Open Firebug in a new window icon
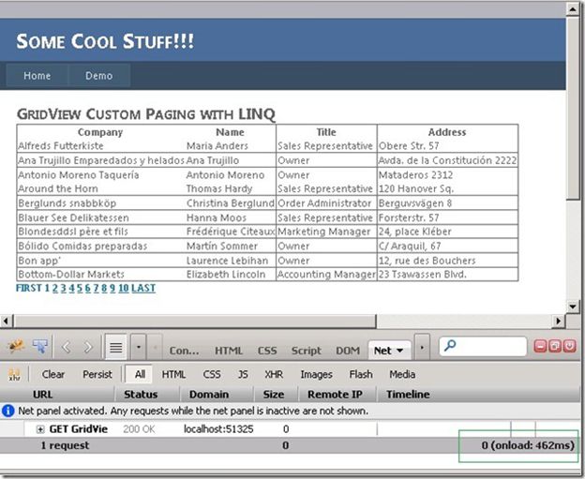This screenshot has height=479, width=585. pos(555,346)
